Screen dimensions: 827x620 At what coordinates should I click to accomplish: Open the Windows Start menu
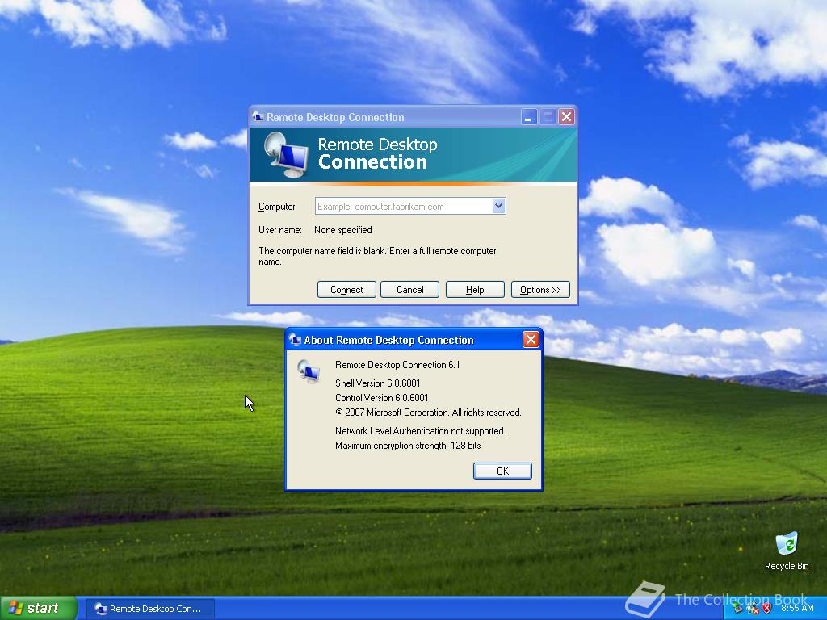coord(39,608)
